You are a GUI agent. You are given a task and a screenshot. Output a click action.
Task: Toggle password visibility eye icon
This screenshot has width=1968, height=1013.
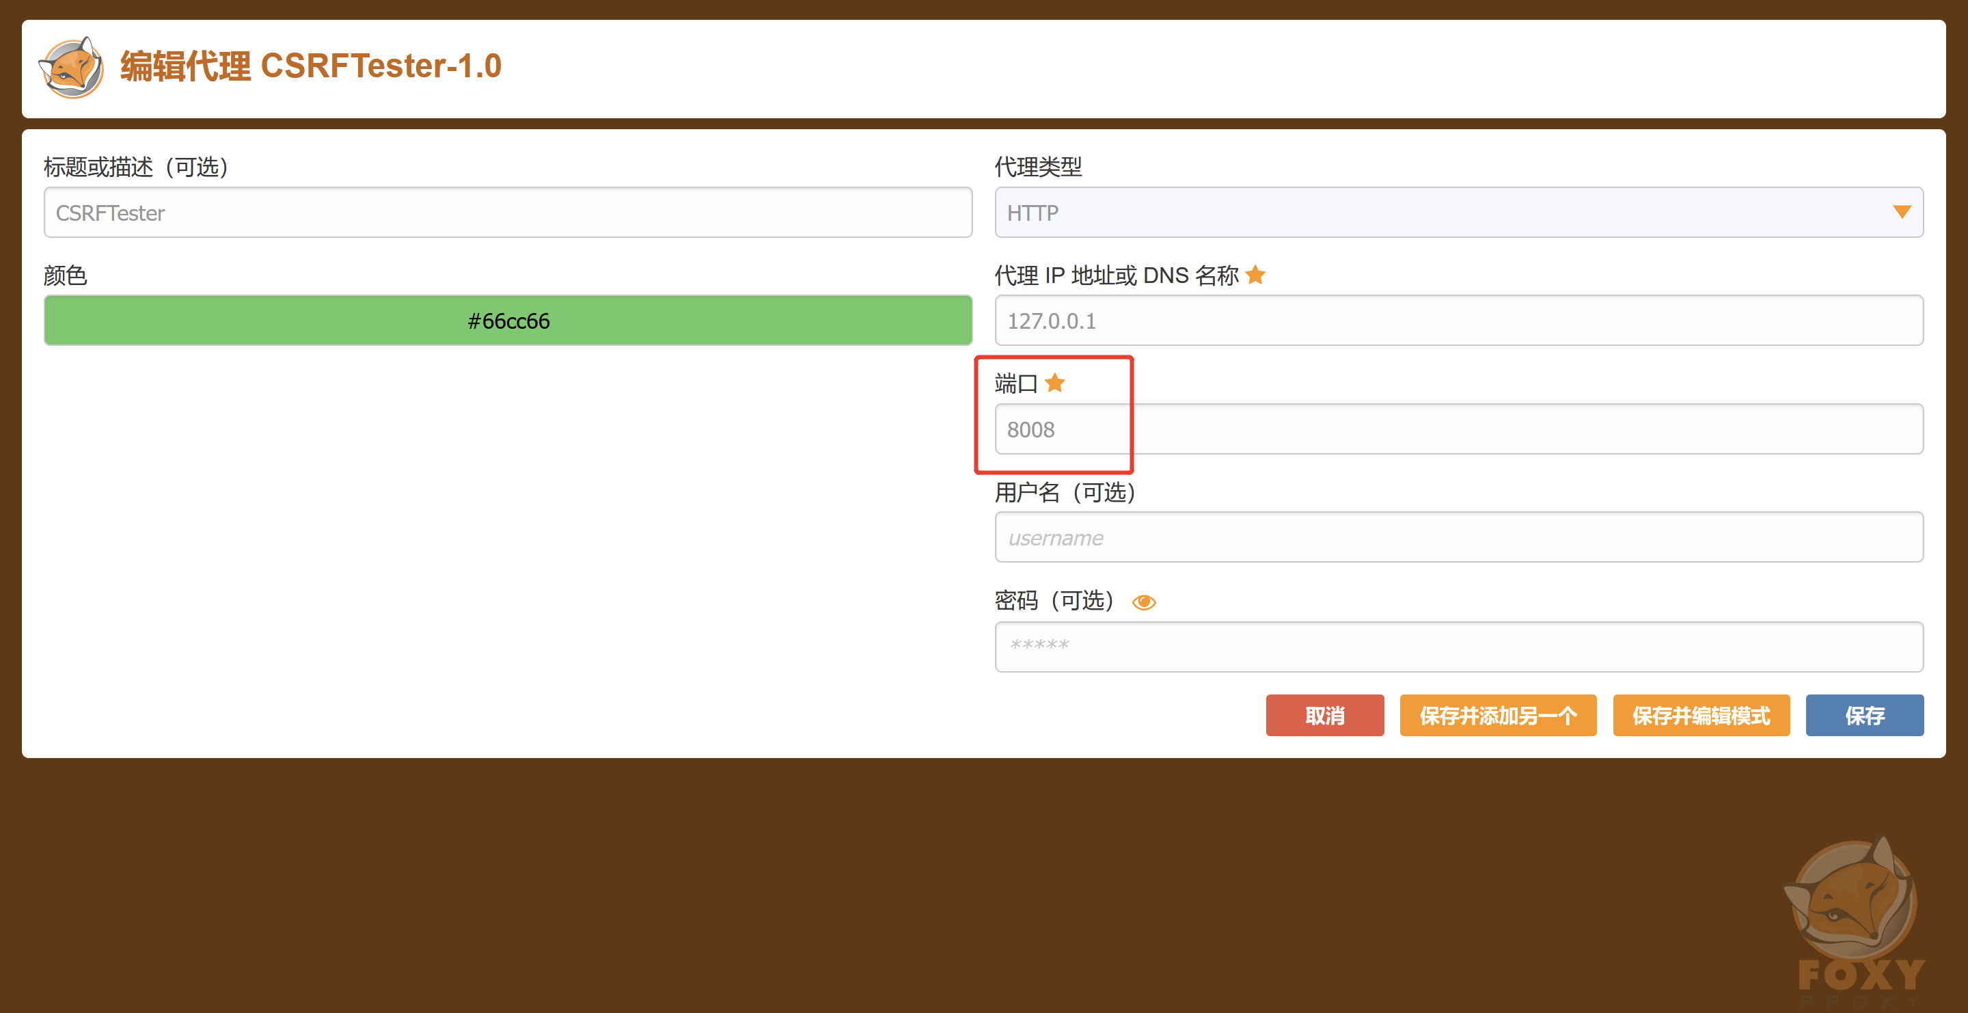click(x=1143, y=602)
